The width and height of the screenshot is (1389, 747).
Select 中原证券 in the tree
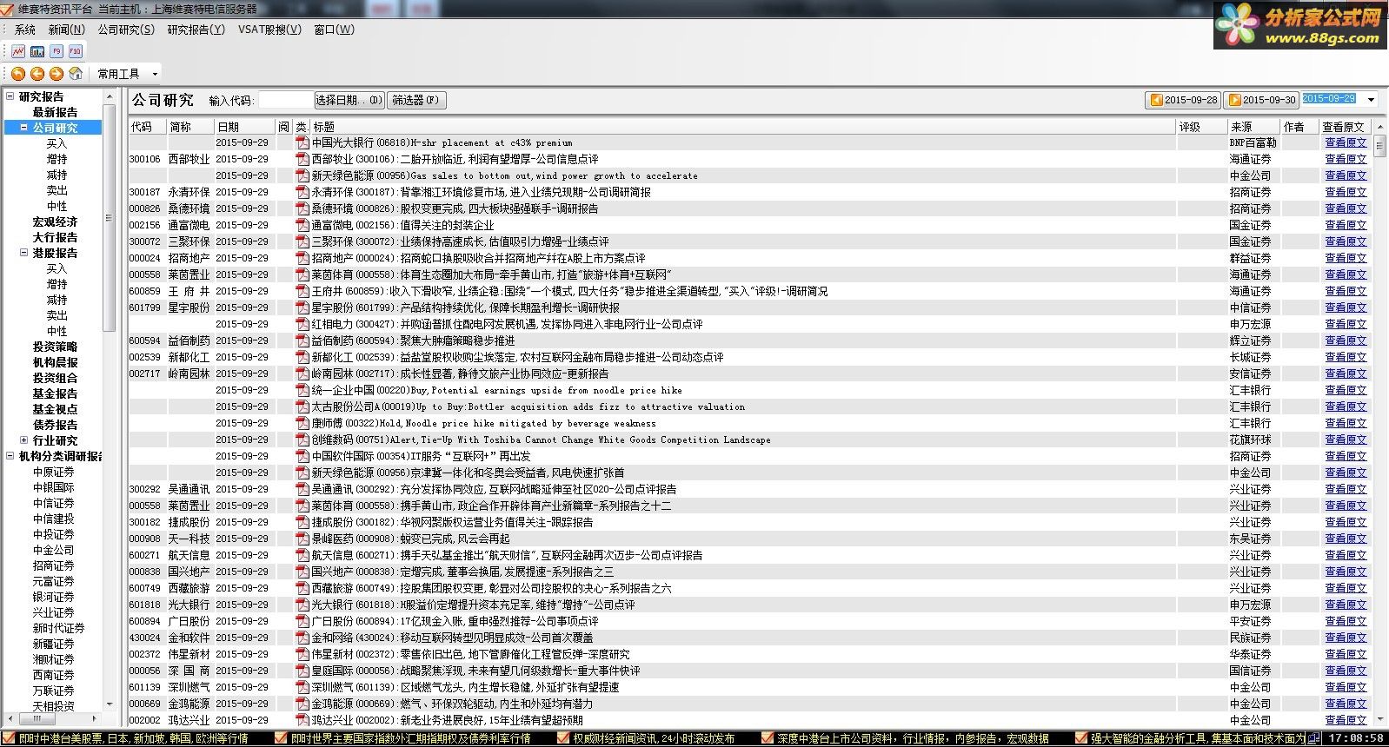coord(53,472)
